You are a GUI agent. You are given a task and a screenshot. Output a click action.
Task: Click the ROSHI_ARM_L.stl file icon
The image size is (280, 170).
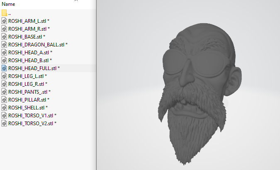coord(4,21)
